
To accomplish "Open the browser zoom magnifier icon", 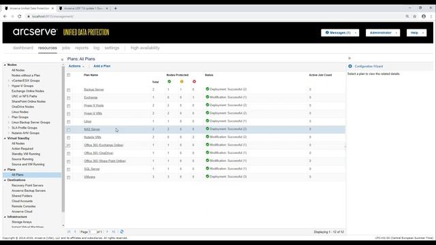I will (x=407, y=16).
